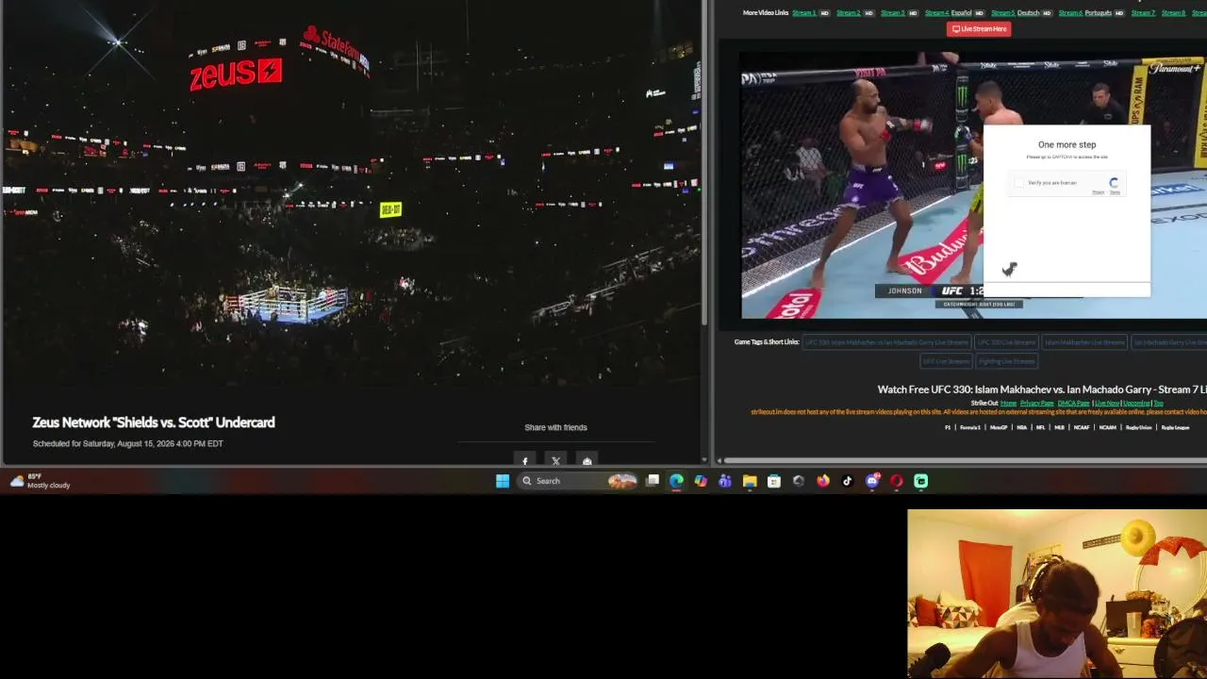Open the Privacy Page link

[1036, 404]
